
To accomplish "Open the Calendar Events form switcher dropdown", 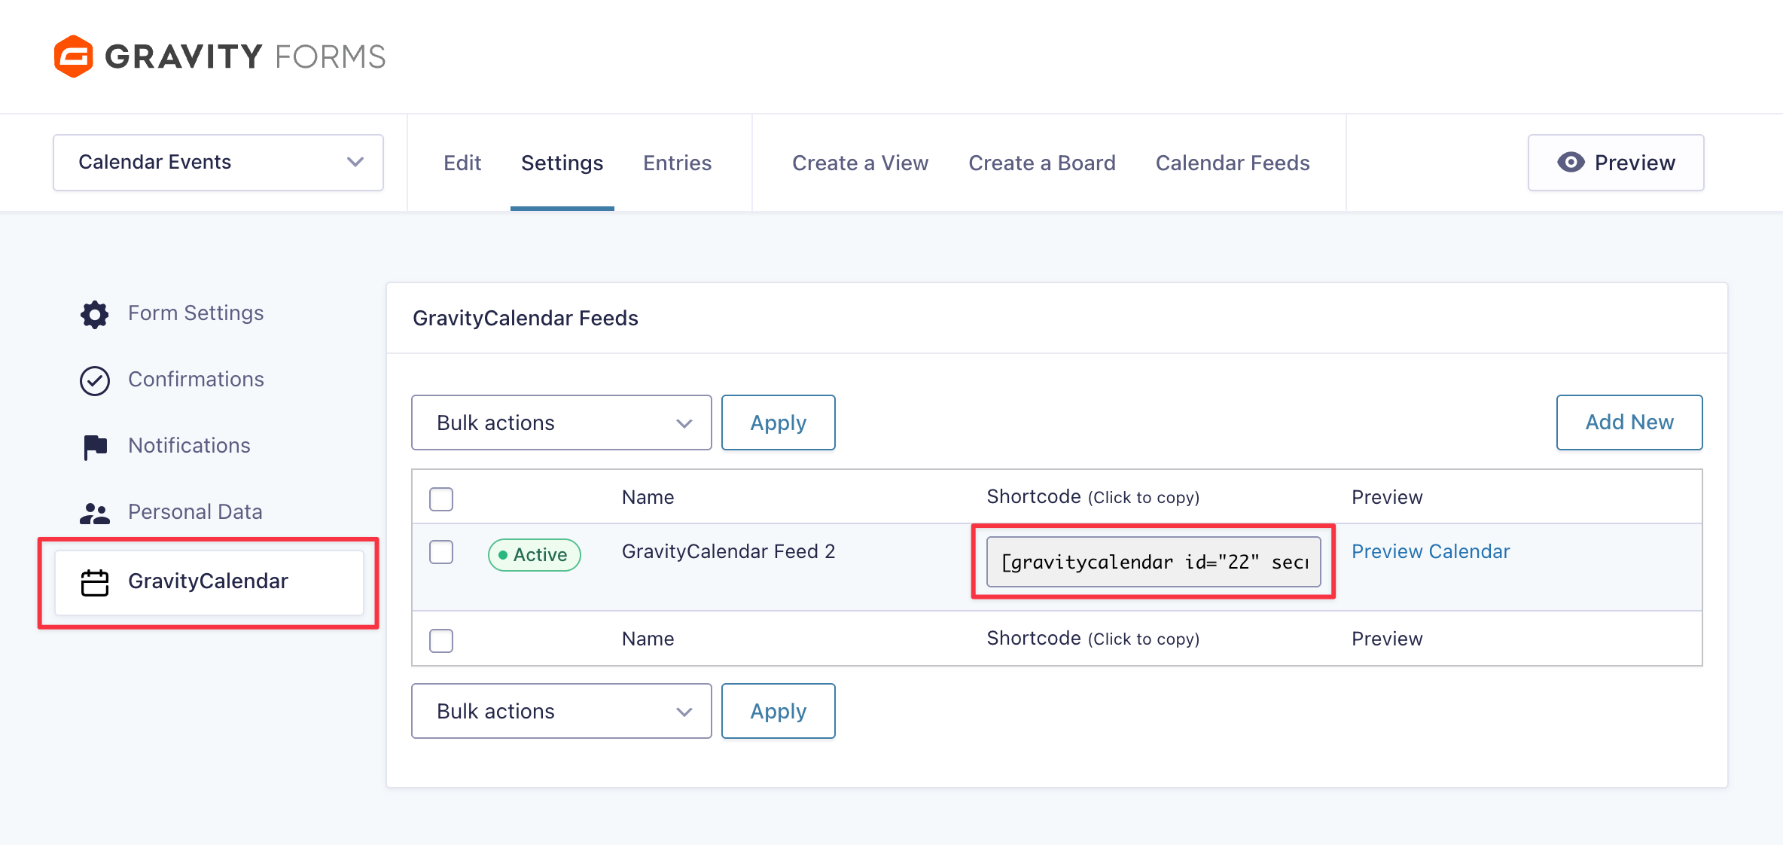I will (218, 163).
